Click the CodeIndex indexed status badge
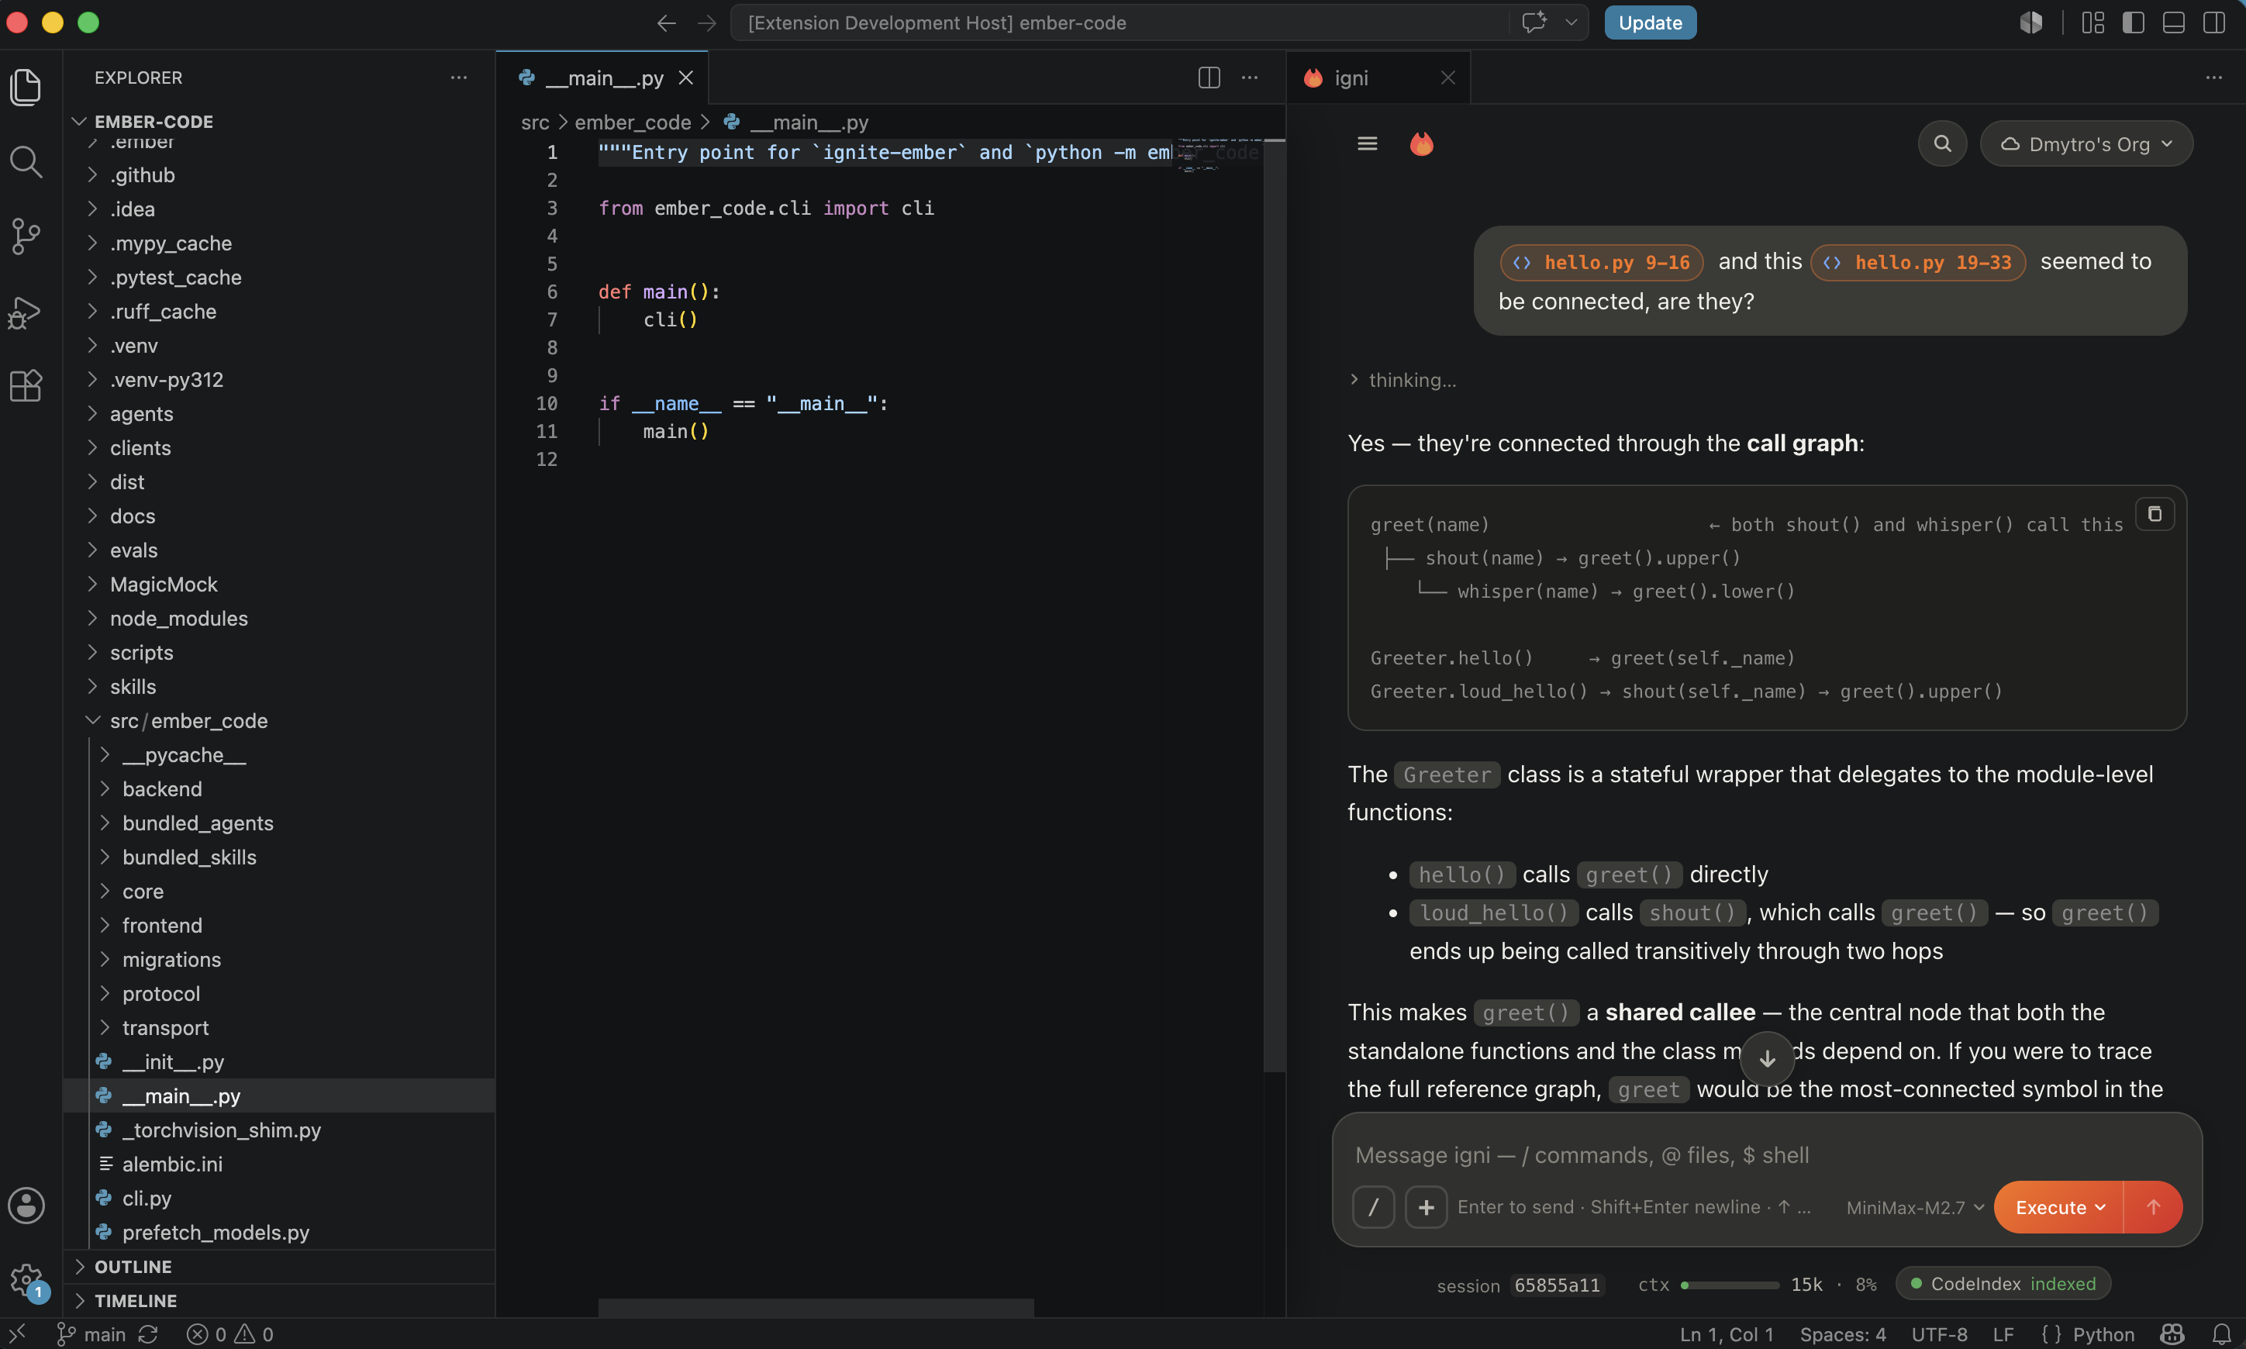2246x1349 pixels. click(x=2003, y=1284)
